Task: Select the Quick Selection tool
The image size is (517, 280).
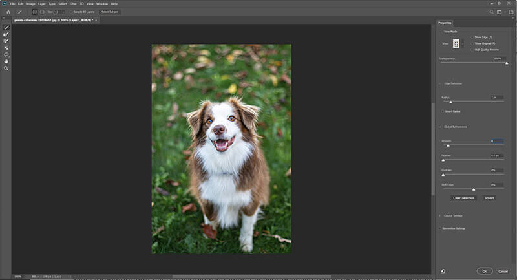Action: (6, 27)
